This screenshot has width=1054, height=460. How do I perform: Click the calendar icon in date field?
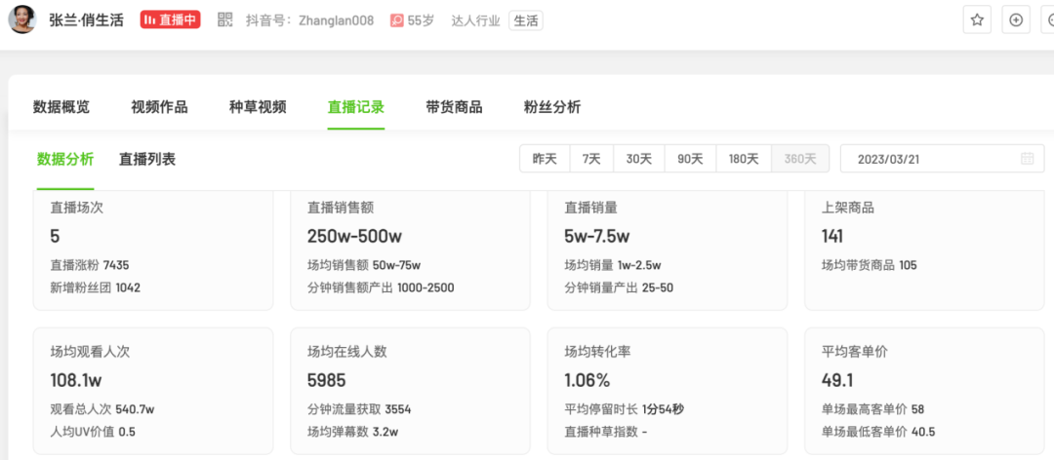[x=1027, y=159]
